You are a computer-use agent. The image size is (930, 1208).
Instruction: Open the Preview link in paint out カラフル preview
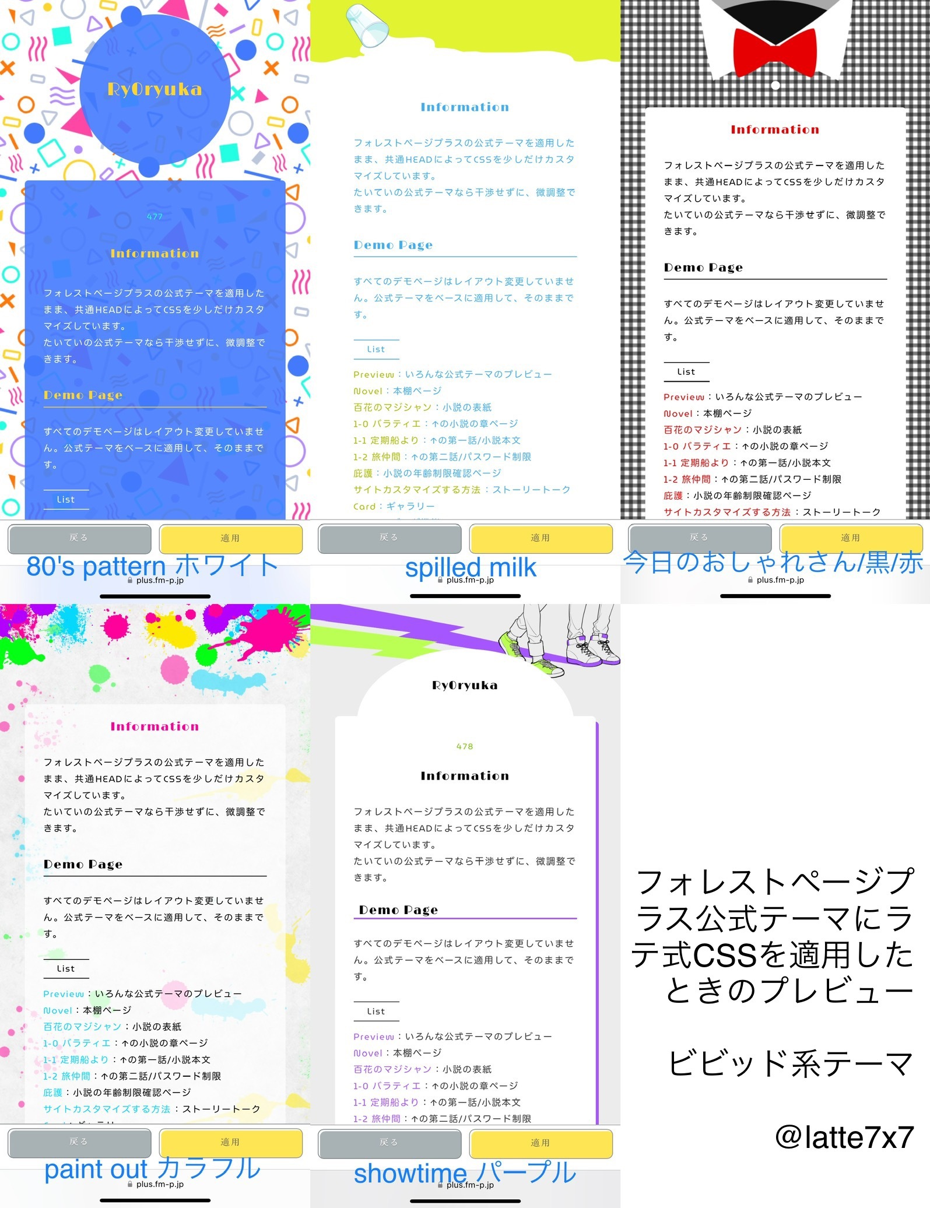click(64, 994)
